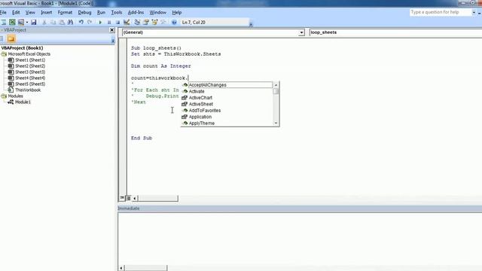Choose AddToFavorites from autocomplete list
The width and height of the screenshot is (482, 271).
(227, 111)
